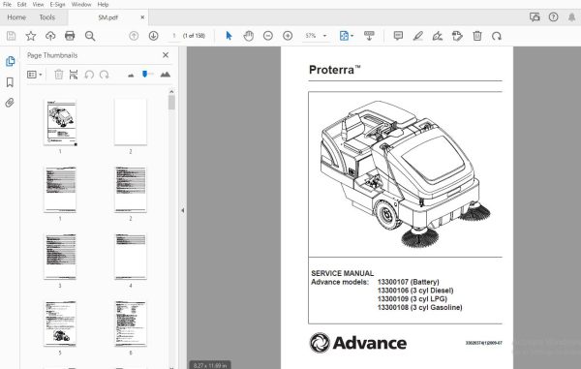Open Page Thumbnails sidebar icon
This screenshot has width=581, height=369.
click(10, 61)
